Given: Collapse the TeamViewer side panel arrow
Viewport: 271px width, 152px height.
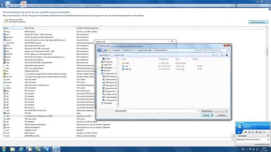Looking at the screenshot, I should [233, 136].
